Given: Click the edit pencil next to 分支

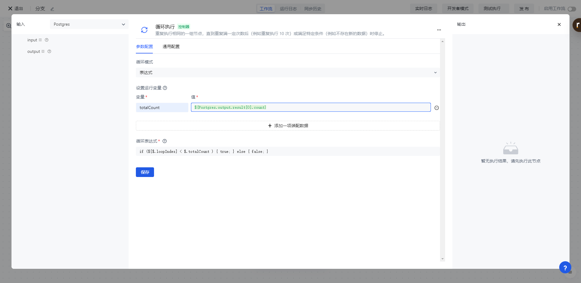Looking at the screenshot, I should 52,9.
